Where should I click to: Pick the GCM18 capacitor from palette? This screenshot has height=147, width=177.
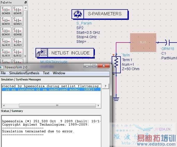pos(6,21)
